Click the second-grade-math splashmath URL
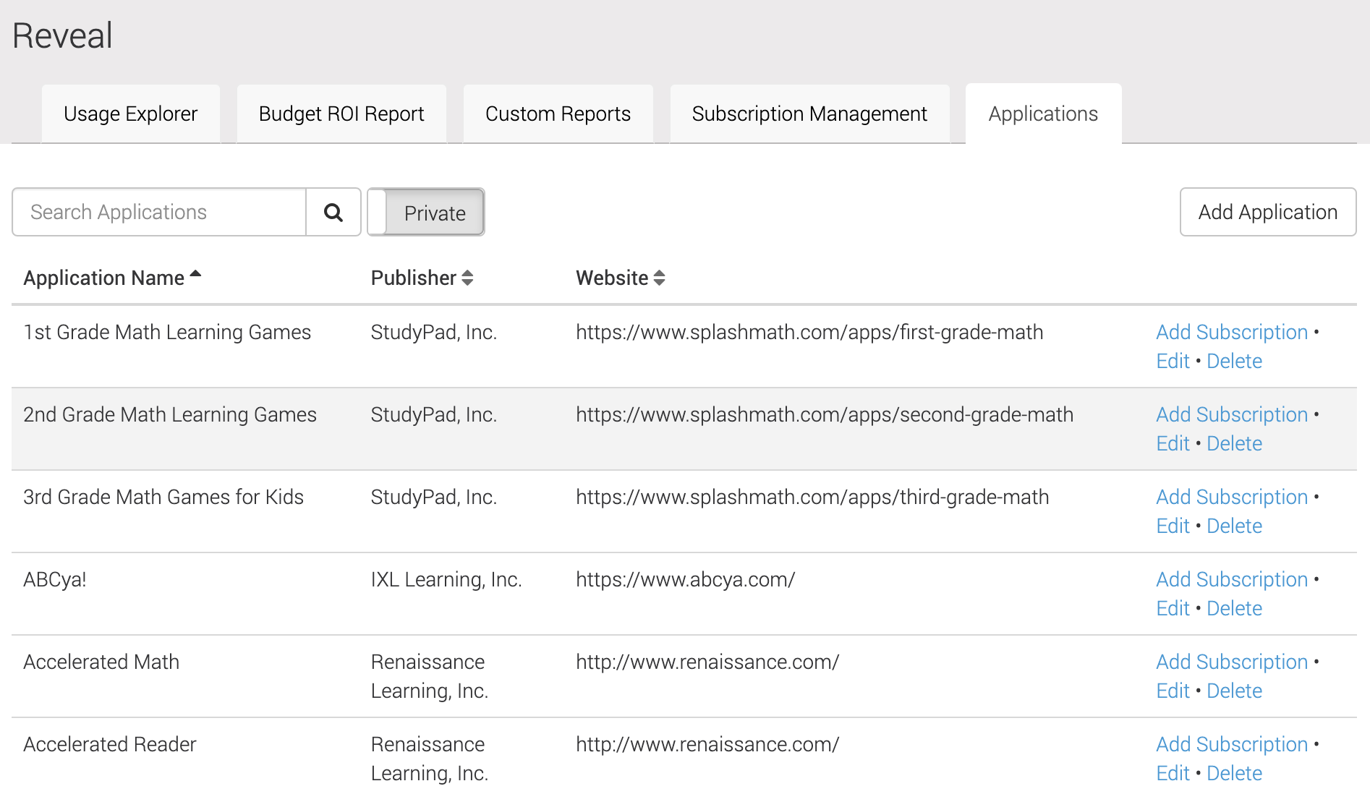This screenshot has height=794, width=1370. click(x=825, y=414)
